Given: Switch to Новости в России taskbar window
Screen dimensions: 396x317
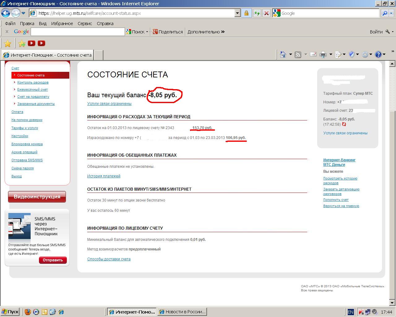Looking at the screenshot, I should [182, 312].
